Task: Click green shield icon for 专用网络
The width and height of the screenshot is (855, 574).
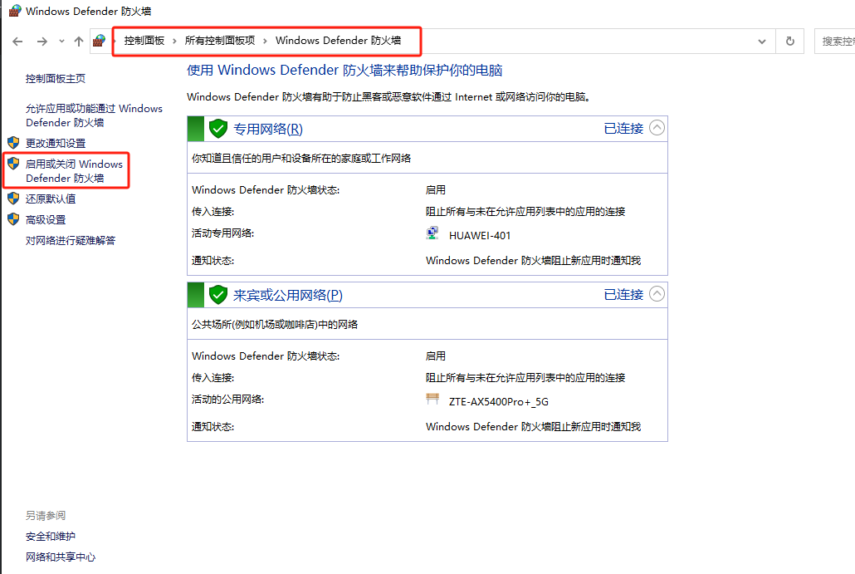Action: [218, 129]
